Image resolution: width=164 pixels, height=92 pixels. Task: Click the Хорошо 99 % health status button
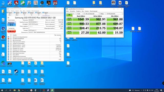pos(12,24)
